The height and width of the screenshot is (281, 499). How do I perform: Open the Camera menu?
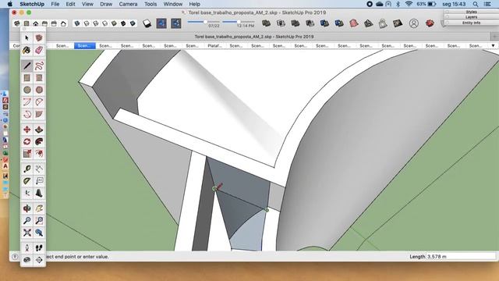pos(128,4)
